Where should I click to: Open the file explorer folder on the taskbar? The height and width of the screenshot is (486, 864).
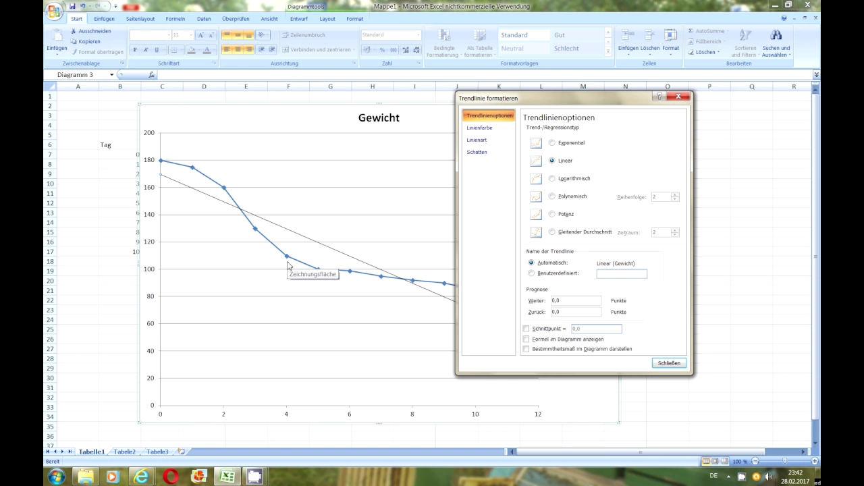[85, 477]
